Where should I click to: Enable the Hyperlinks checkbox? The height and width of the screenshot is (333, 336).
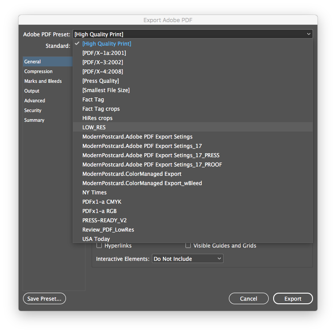click(x=100, y=246)
